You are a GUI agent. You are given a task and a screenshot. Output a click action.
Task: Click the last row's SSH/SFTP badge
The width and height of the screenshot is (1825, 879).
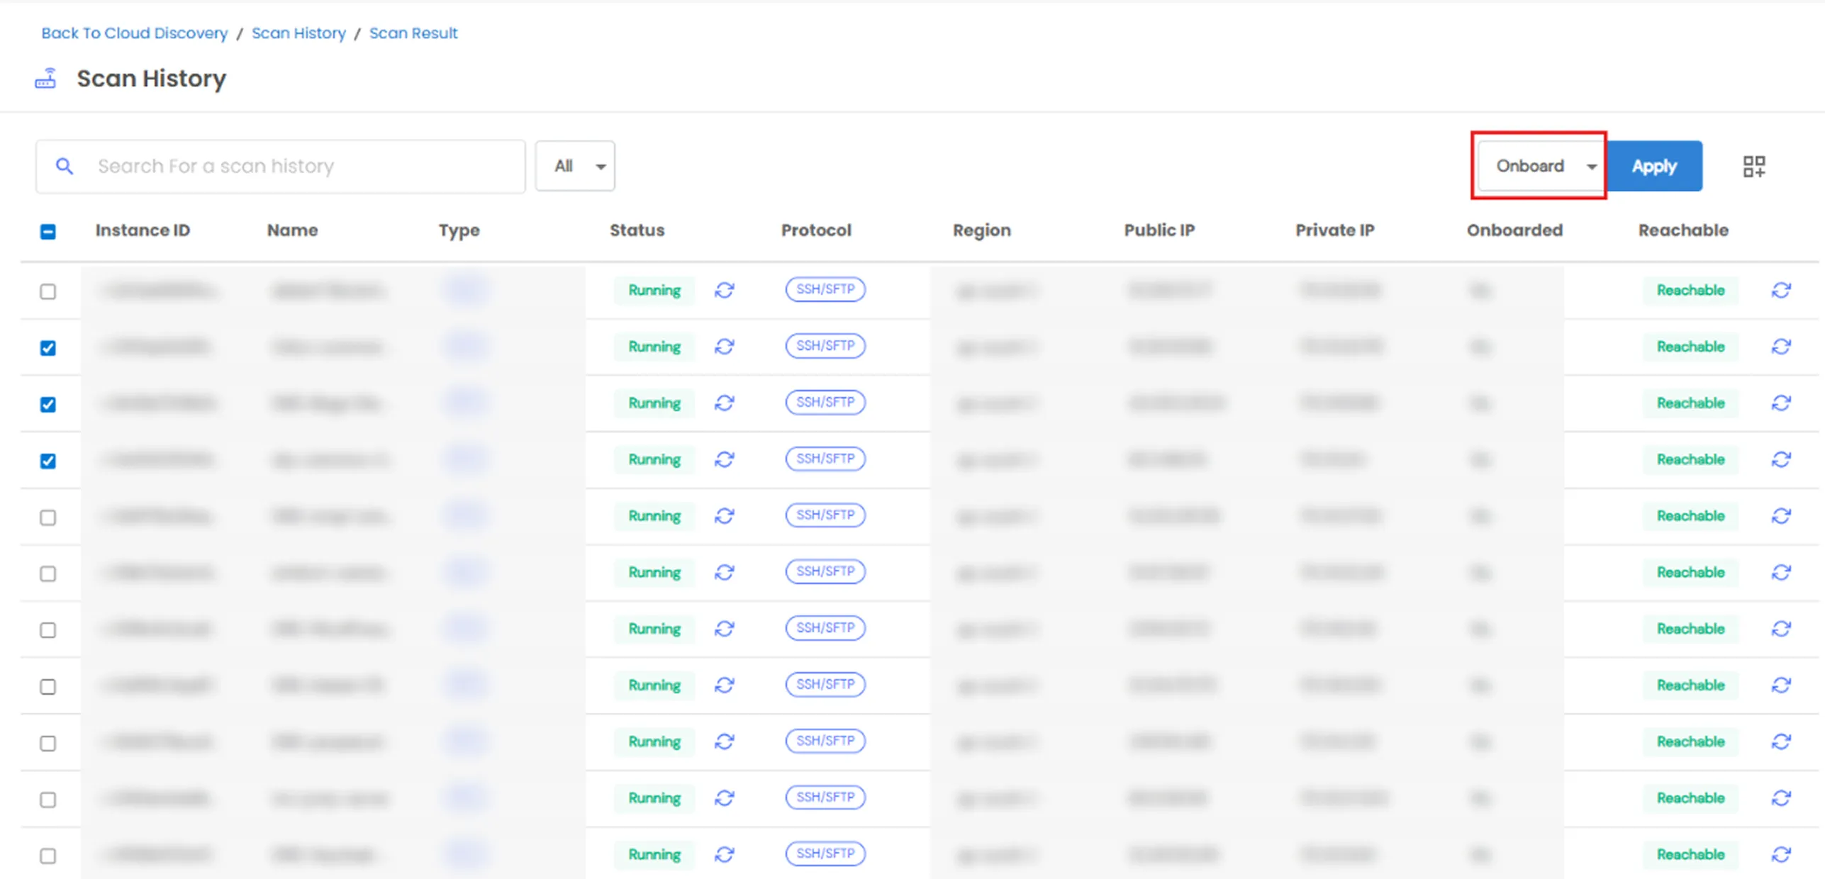point(825,853)
